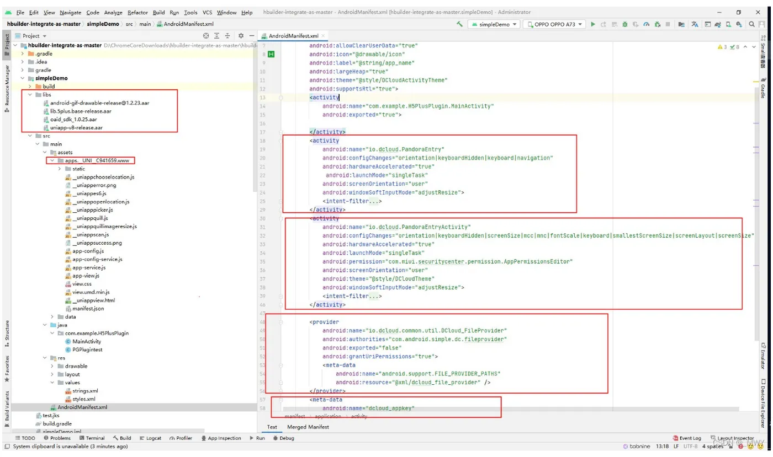
Task: Click the Search Everywhere magnifier icon
Action: pos(751,24)
